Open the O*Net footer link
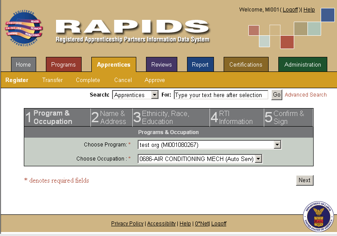The height and width of the screenshot is (236, 337). pos(202,224)
